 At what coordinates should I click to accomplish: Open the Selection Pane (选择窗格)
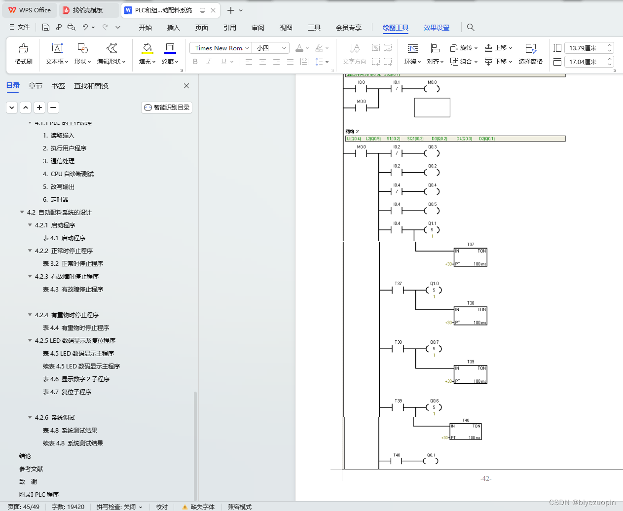pyautogui.click(x=531, y=54)
